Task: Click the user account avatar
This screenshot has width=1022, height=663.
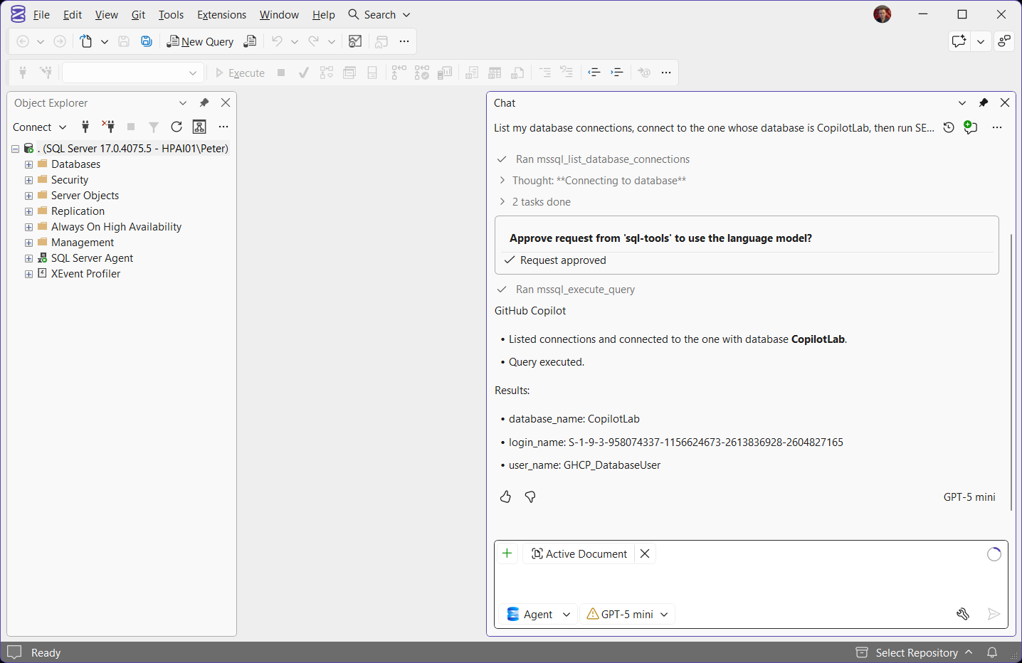Action: tap(883, 14)
